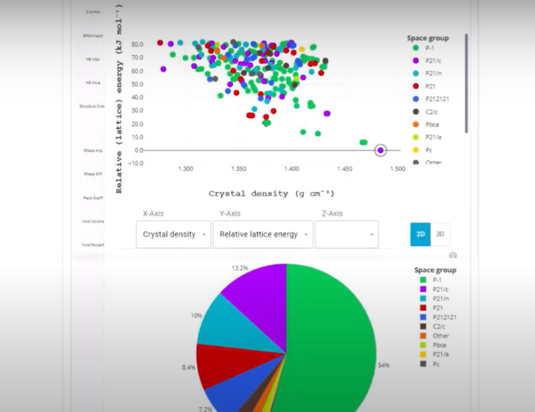This screenshot has width=535, height=412.
Task: Toggle Pbca in pie chart legend
Action: pos(433,345)
